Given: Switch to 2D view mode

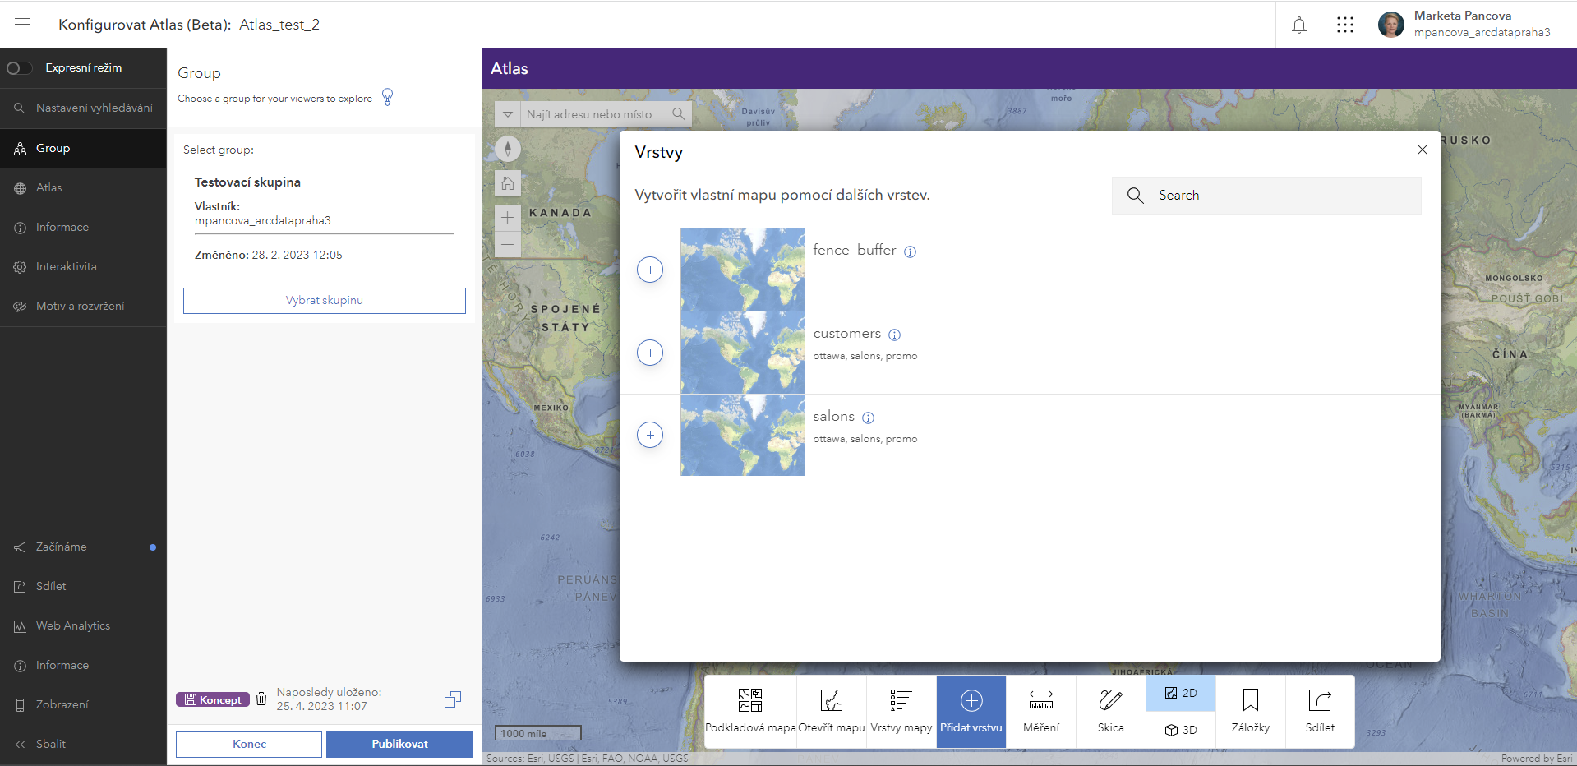Looking at the screenshot, I should tap(1180, 693).
